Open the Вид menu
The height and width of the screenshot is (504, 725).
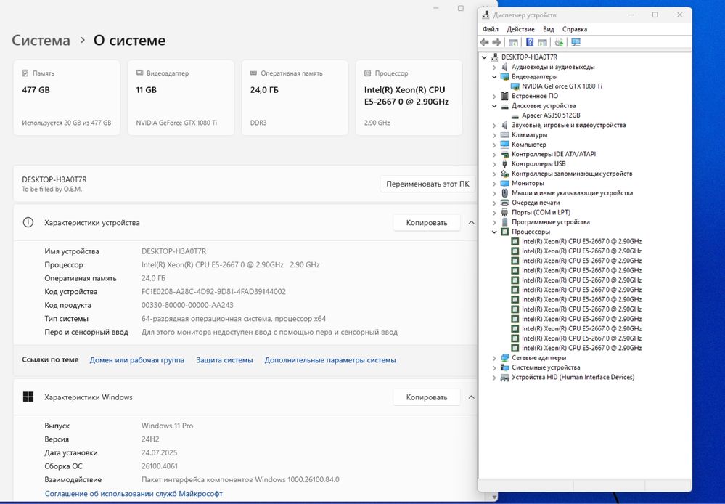(549, 29)
